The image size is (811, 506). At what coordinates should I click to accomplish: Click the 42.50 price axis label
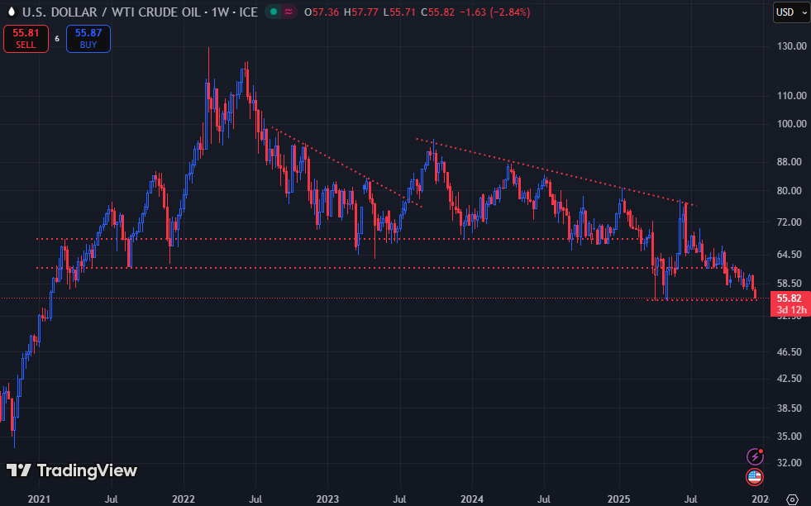790,379
